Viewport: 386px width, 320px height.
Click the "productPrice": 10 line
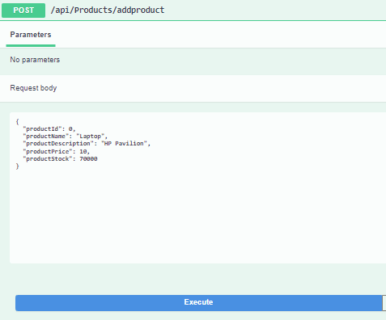(x=56, y=152)
